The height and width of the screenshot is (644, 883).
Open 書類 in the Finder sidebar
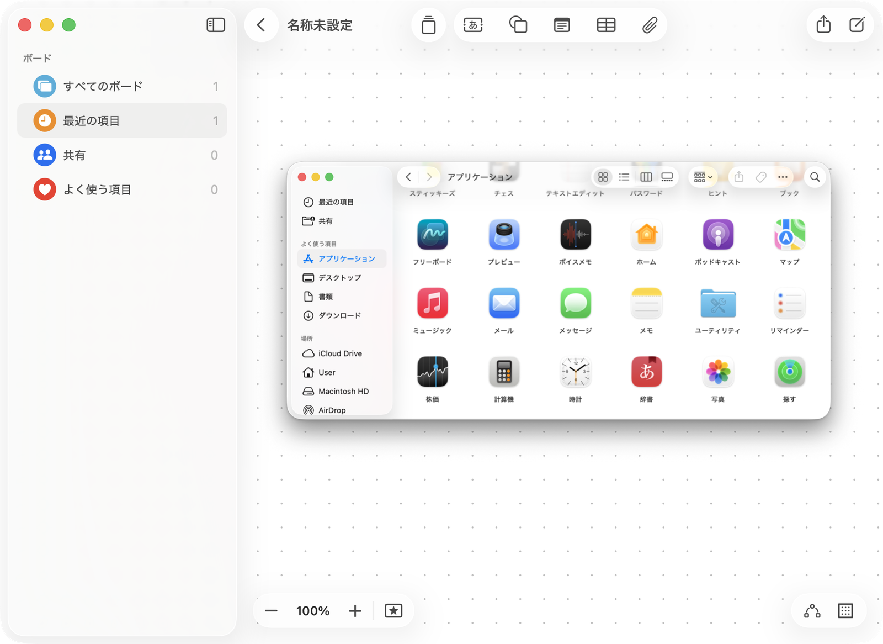coord(342,297)
